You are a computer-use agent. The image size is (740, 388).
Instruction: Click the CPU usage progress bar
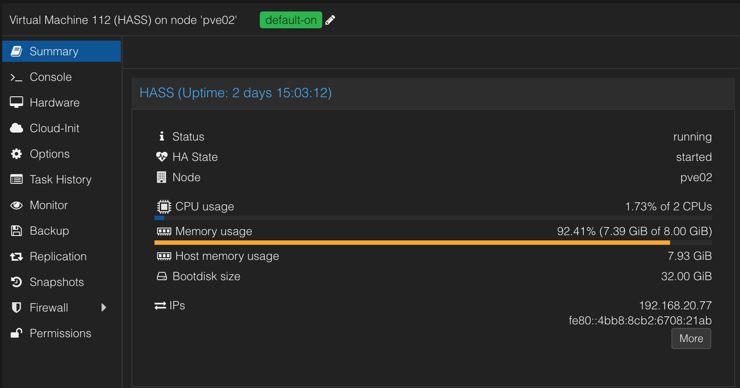click(x=433, y=218)
